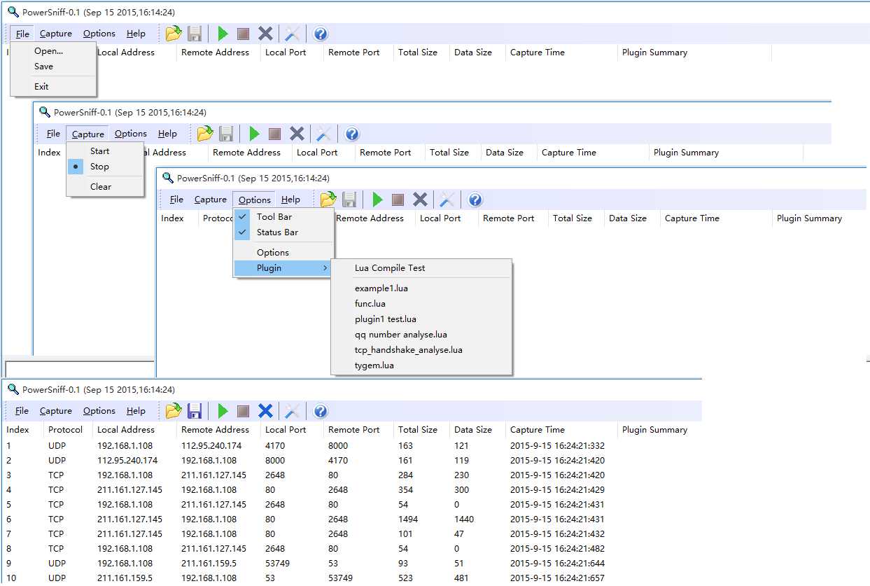Click the blue save disk icon in the bottom window
This screenshot has height=586, width=870.
[x=195, y=411]
